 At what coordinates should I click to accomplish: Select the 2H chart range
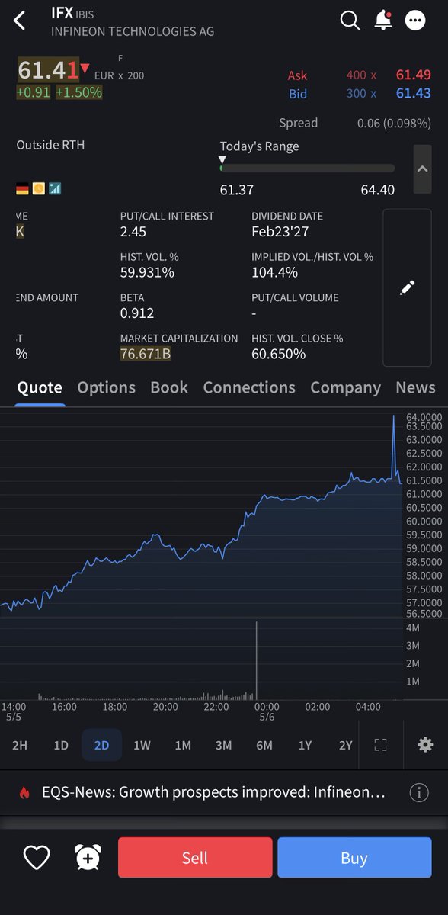(x=20, y=745)
